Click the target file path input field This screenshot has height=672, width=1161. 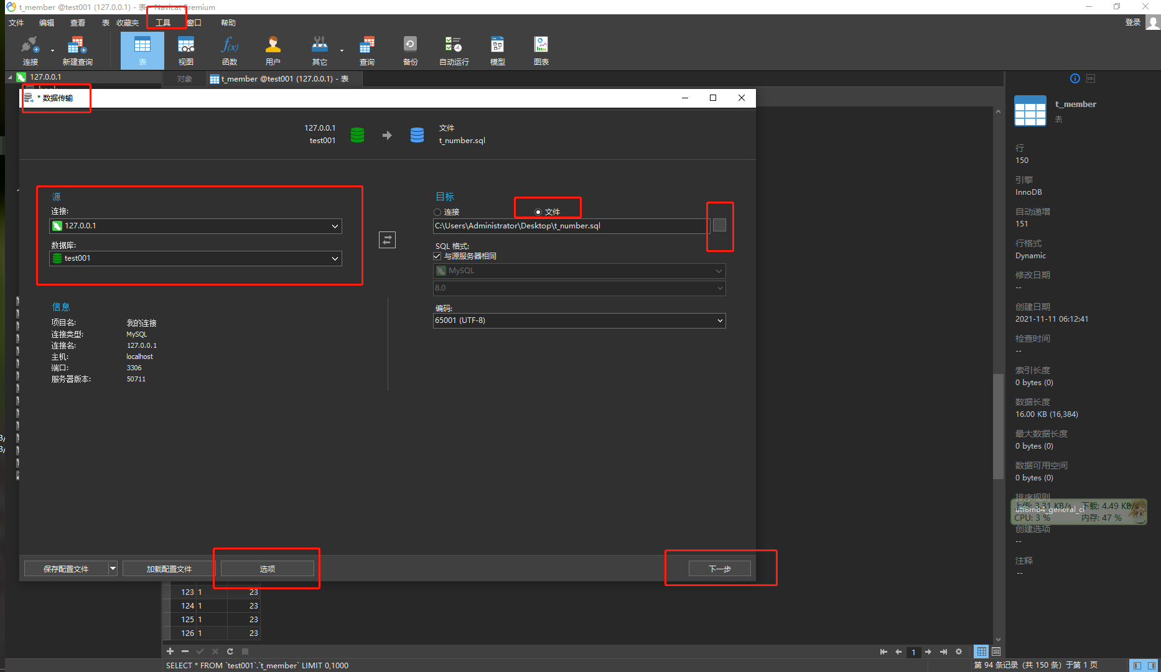[571, 226]
